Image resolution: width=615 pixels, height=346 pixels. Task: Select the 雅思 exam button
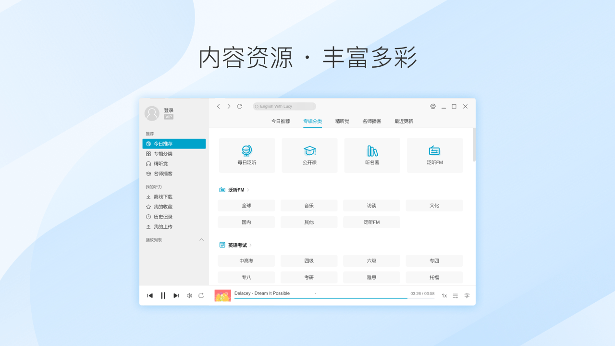[372, 277]
